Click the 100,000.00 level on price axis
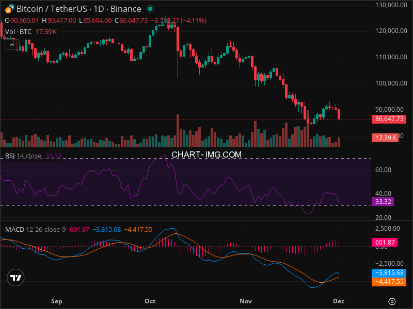 pyautogui.click(x=390, y=83)
